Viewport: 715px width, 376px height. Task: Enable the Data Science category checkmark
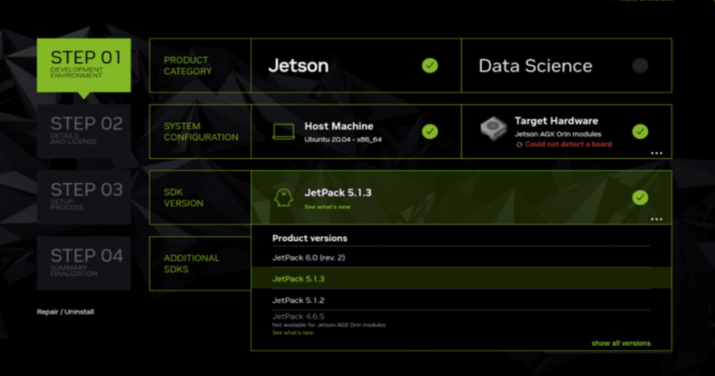point(640,66)
